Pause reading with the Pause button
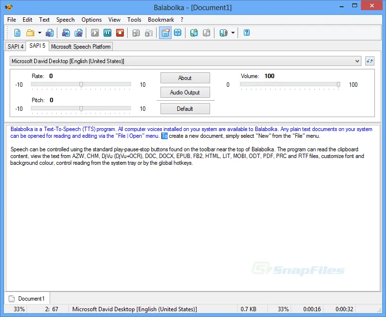386x317 pixels. 107,33
